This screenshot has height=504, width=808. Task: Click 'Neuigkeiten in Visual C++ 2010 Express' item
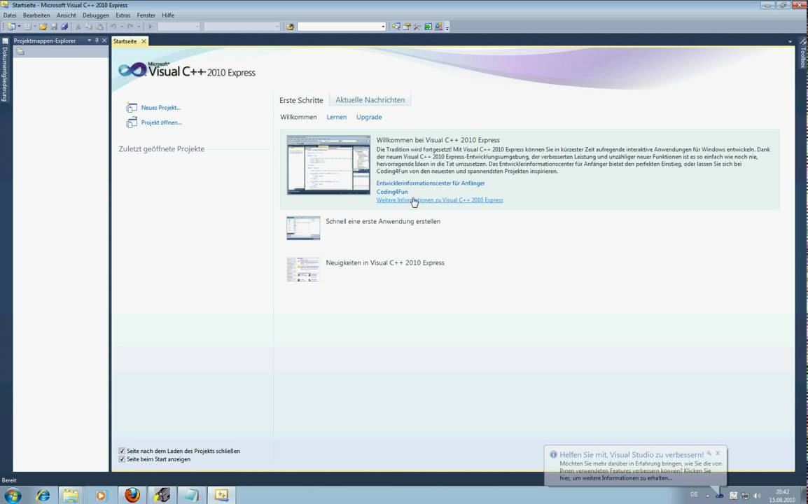point(385,262)
